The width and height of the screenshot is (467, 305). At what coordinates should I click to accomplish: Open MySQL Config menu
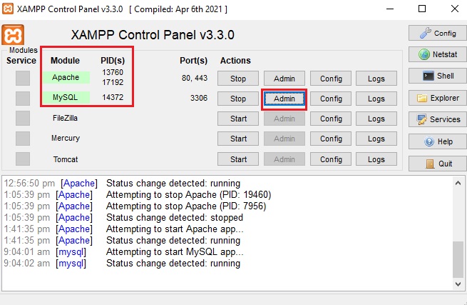331,99
